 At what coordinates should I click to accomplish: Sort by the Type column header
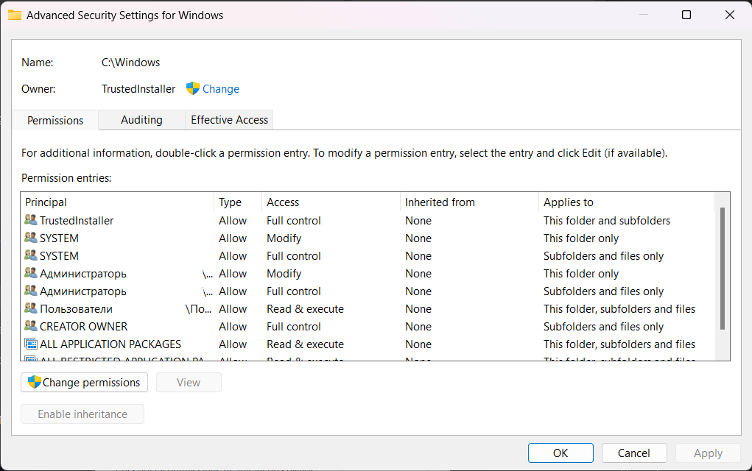(238, 202)
